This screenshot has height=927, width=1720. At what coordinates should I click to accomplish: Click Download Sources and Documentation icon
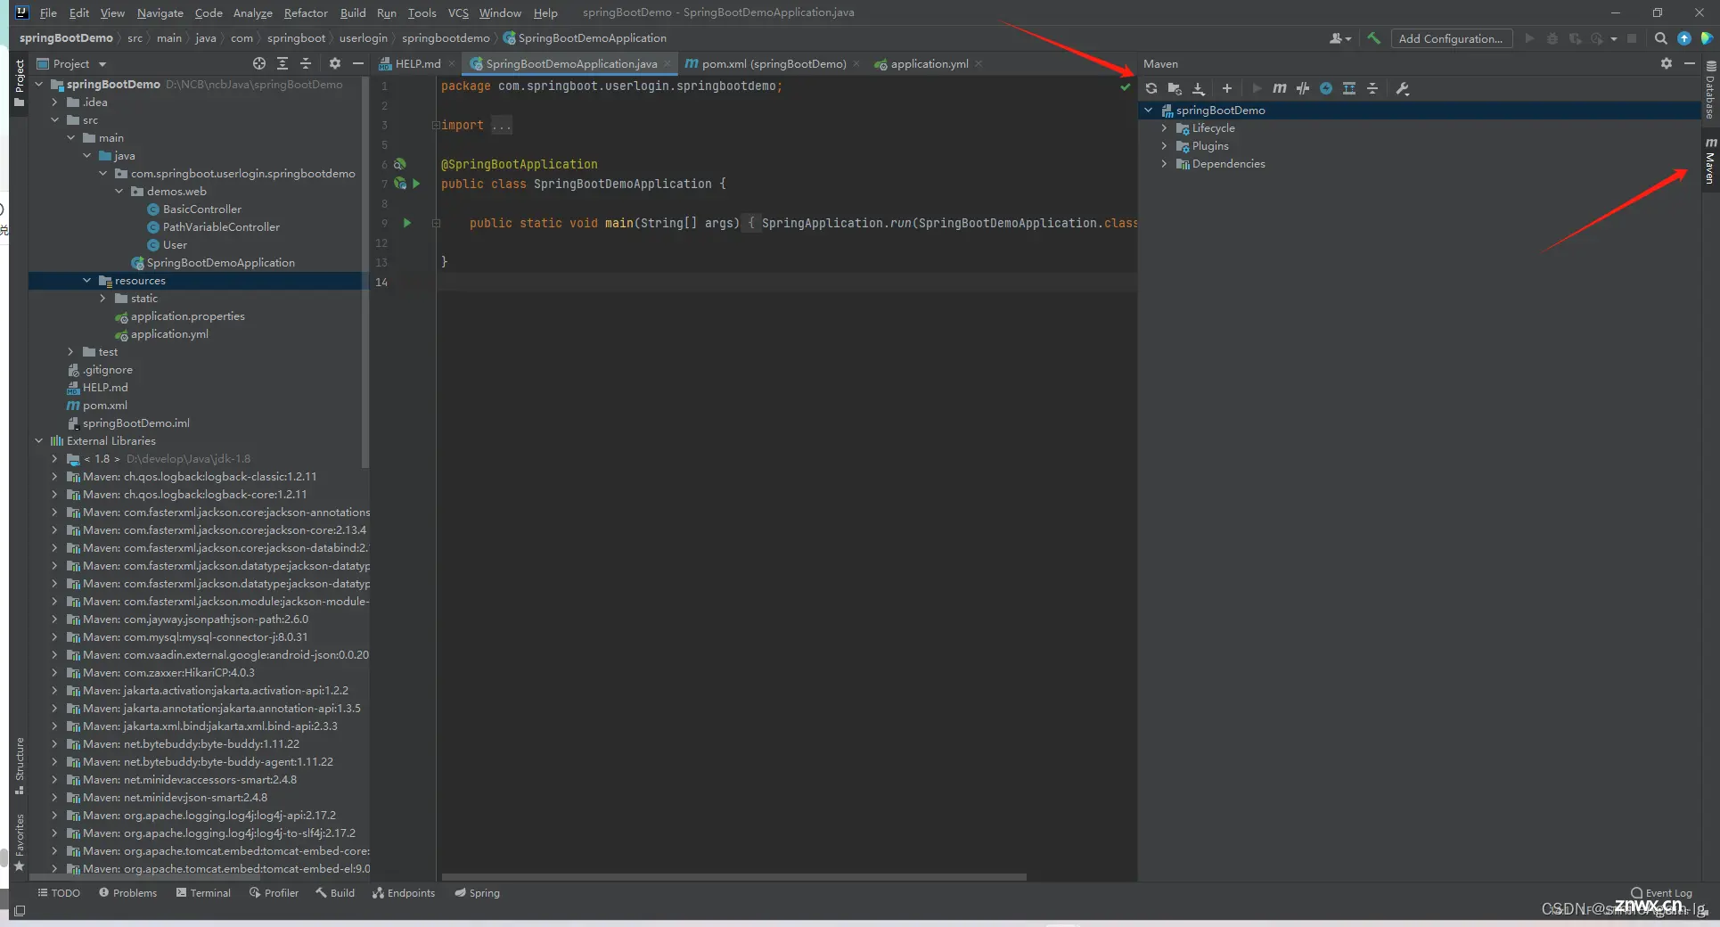click(x=1199, y=88)
